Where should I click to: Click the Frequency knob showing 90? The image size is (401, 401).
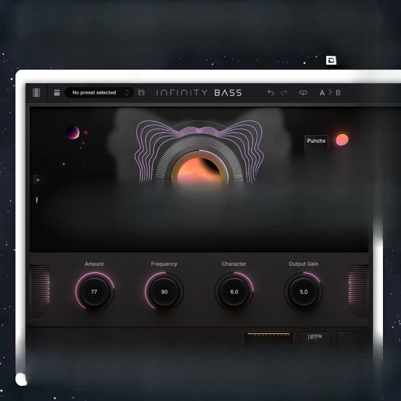164,291
